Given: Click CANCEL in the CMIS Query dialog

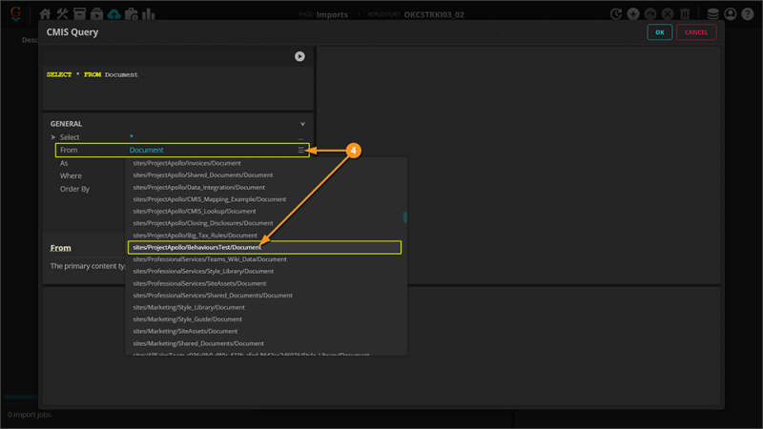Looking at the screenshot, I should point(696,32).
